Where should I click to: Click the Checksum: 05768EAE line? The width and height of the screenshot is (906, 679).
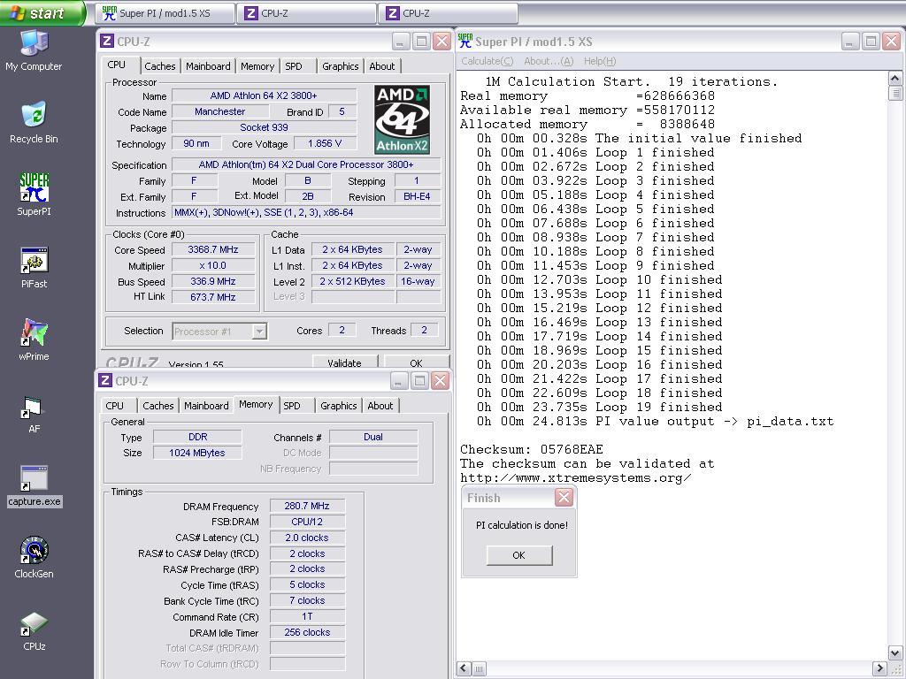[x=532, y=449]
